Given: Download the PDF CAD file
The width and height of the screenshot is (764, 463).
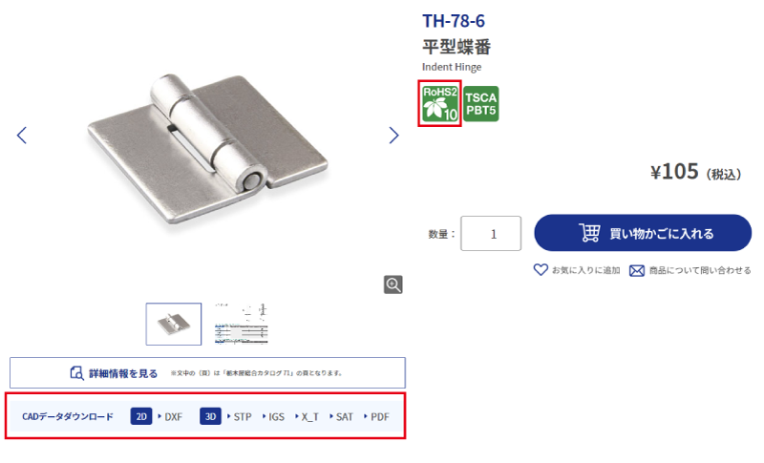Looking at the screenshot, I should [x=379, y=417].
